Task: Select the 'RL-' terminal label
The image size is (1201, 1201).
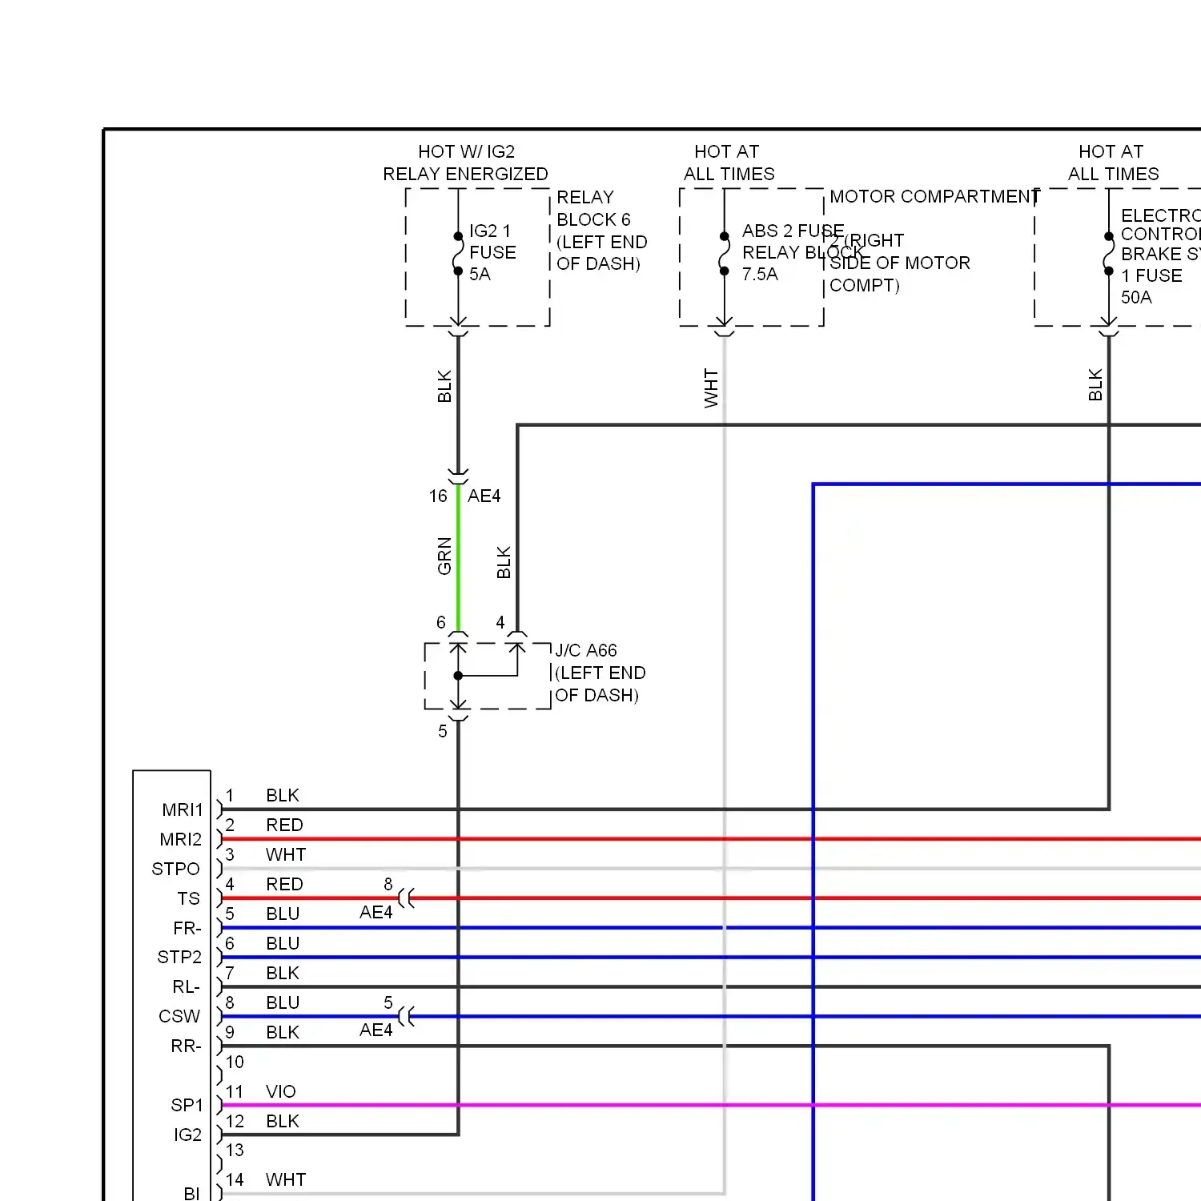Action: point(187,987)
